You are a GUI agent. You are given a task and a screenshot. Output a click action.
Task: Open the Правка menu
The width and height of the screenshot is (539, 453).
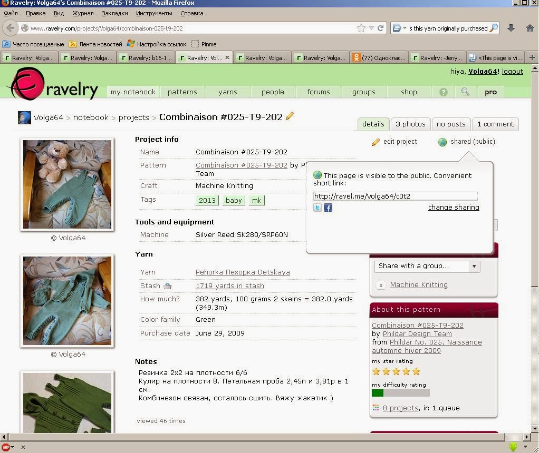[36, 13]
